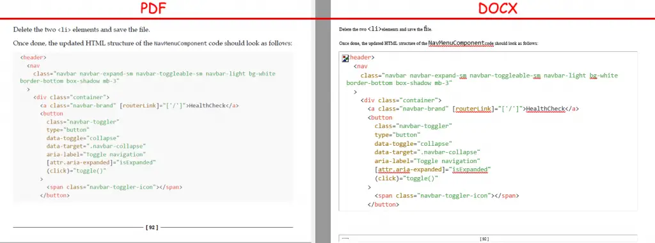Click aria-label="Toggle navigation" line in DOCX pane
Image resolution: width=655 pixels, height=243 pixels.
[x=427, y=161]
